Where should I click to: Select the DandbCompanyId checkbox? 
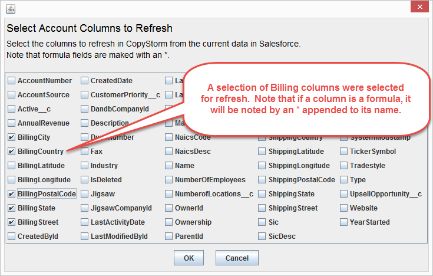[84, 109]
